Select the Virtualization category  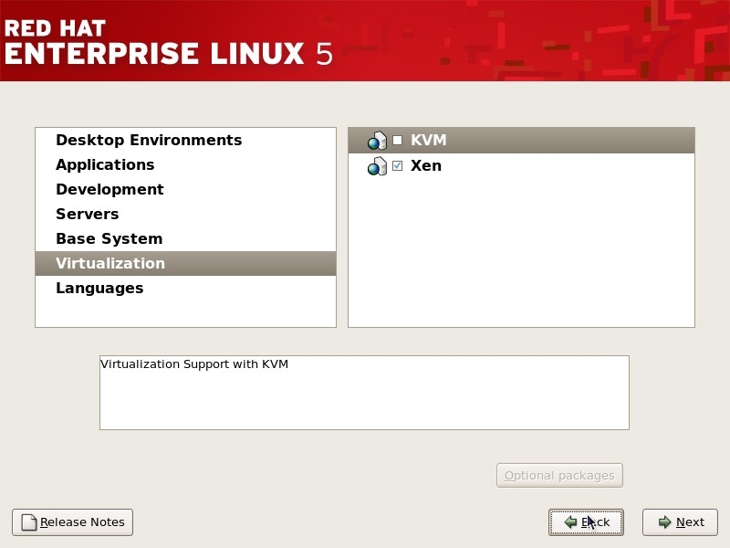coord(185,263)
